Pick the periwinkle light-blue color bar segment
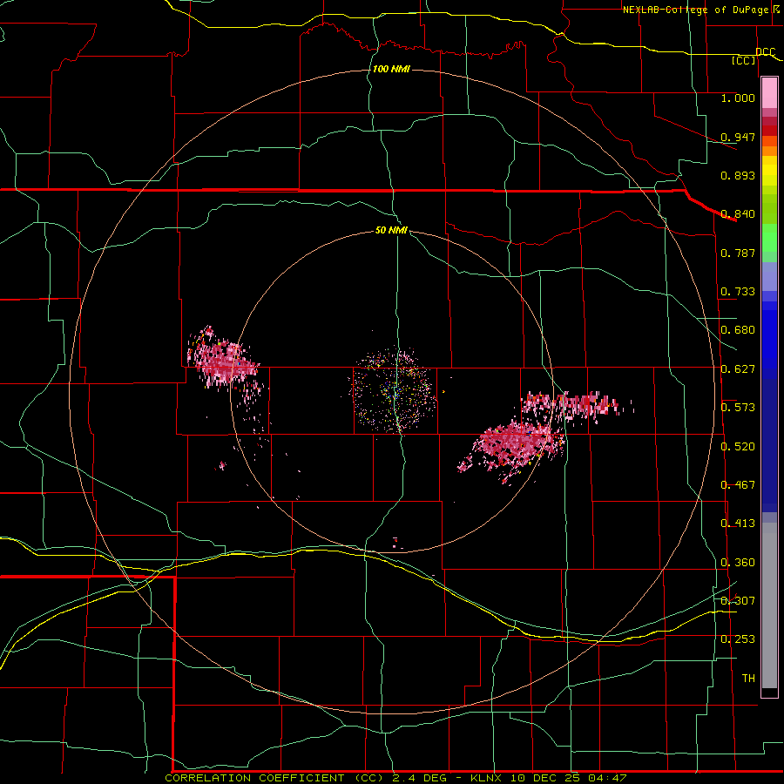This screenshot has width=784, height=784. (x=769, y=276)
